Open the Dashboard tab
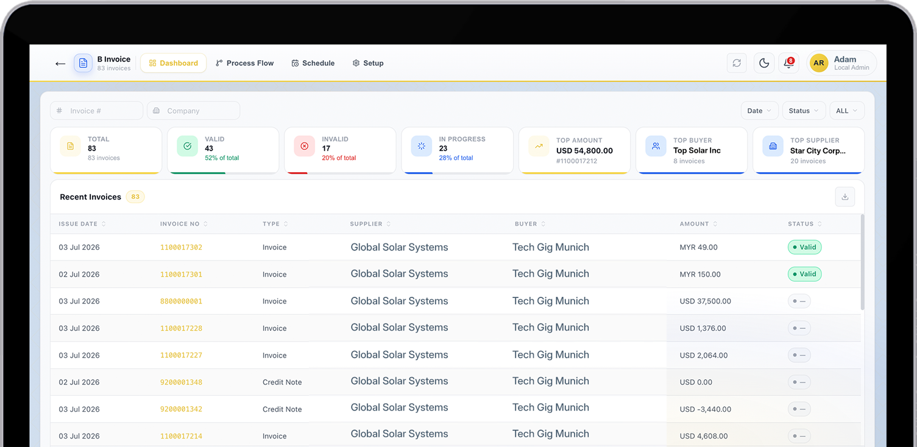917x447 pixels. (173, 63)
